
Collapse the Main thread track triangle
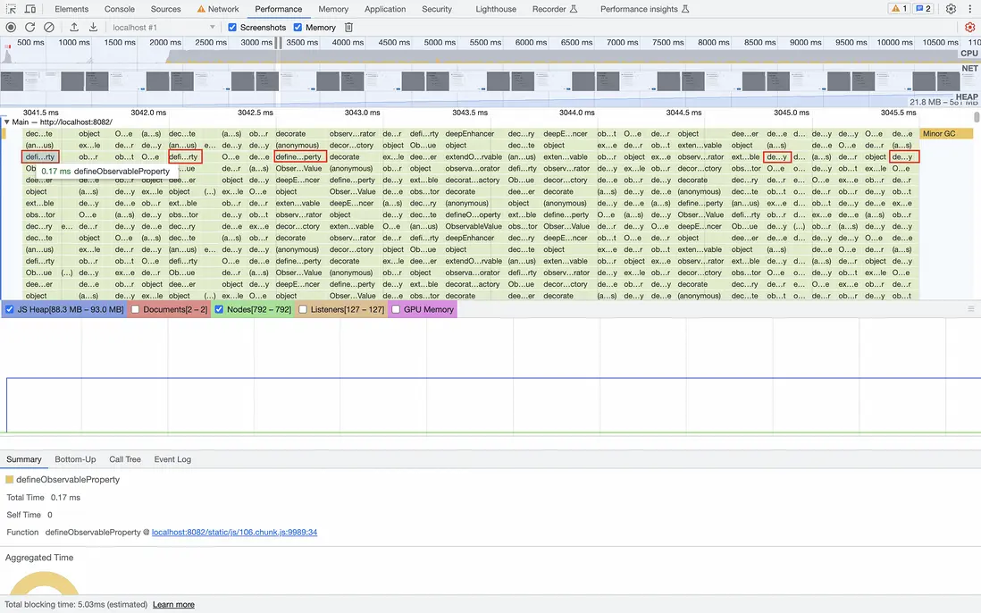tap(6, 122)
